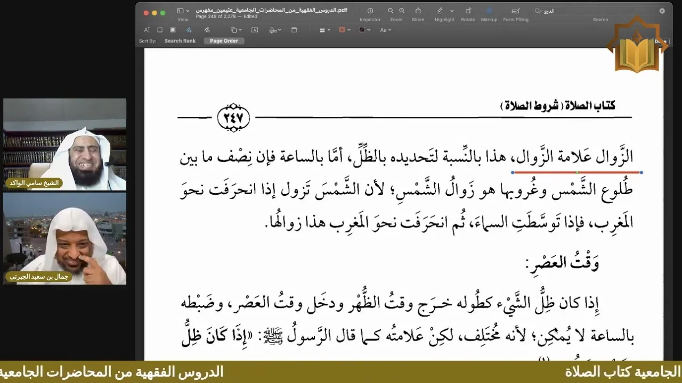Insert a text box annotation
Image resolution: width=682 pixels, height=383 pixels.
255,30
